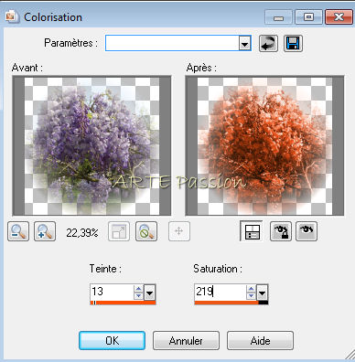Click the Paramètres : label
The width and height of the screenshot is (355, 362).
point(70,43)
